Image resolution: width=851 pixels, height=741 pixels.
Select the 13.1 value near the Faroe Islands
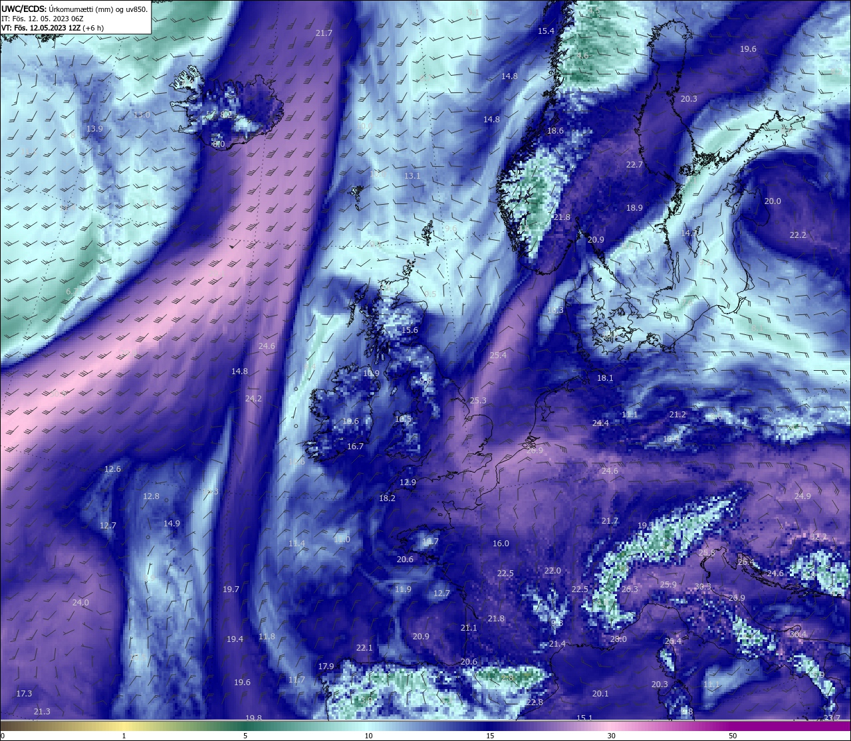(x=412, y=176)
